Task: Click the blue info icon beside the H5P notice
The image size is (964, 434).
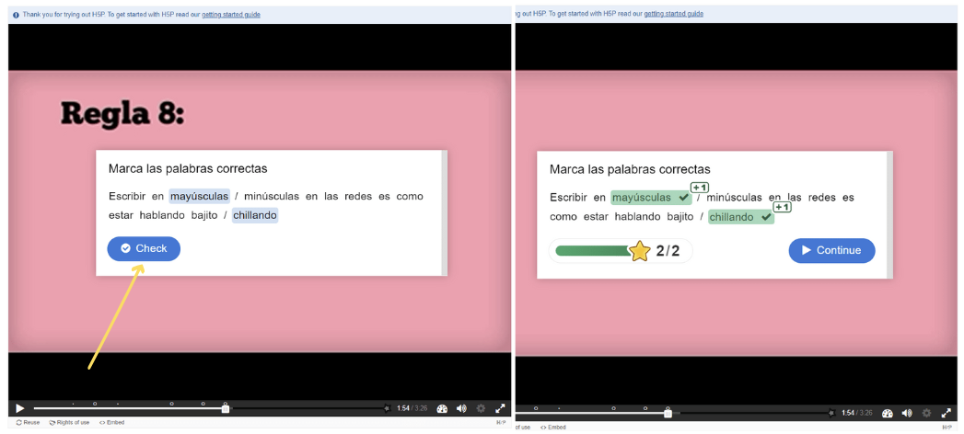Action: 16,15
